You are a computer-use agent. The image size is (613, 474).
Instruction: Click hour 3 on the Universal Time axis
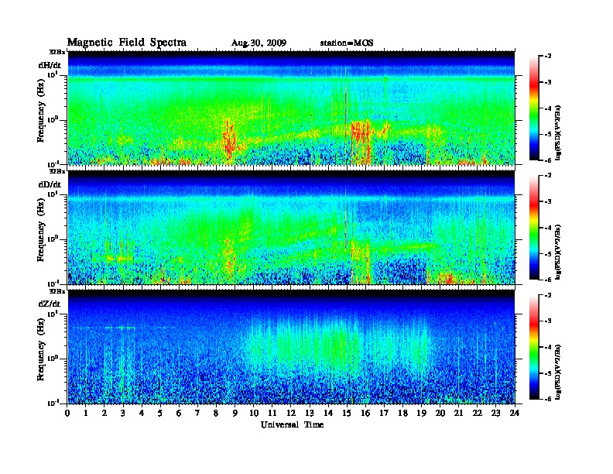point(123,413)
